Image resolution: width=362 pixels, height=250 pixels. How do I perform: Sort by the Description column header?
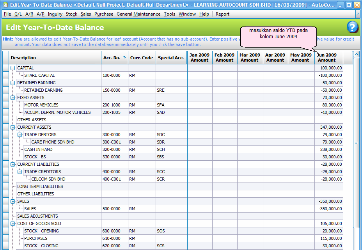pos(55,58)
